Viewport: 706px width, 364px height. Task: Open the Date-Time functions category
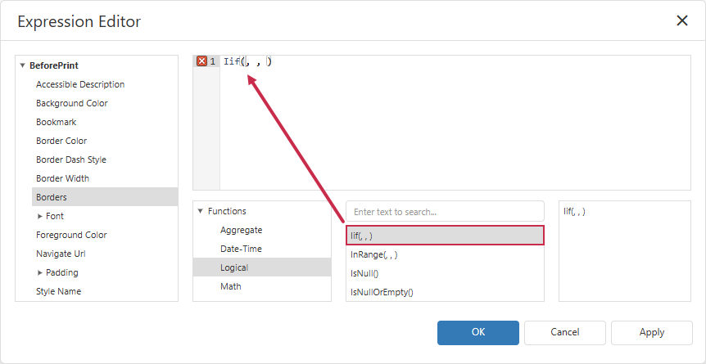(262, 249)
